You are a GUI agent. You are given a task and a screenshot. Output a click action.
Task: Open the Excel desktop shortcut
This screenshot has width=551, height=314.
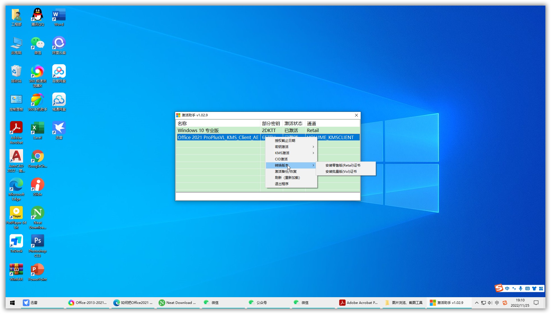point(37,130)
